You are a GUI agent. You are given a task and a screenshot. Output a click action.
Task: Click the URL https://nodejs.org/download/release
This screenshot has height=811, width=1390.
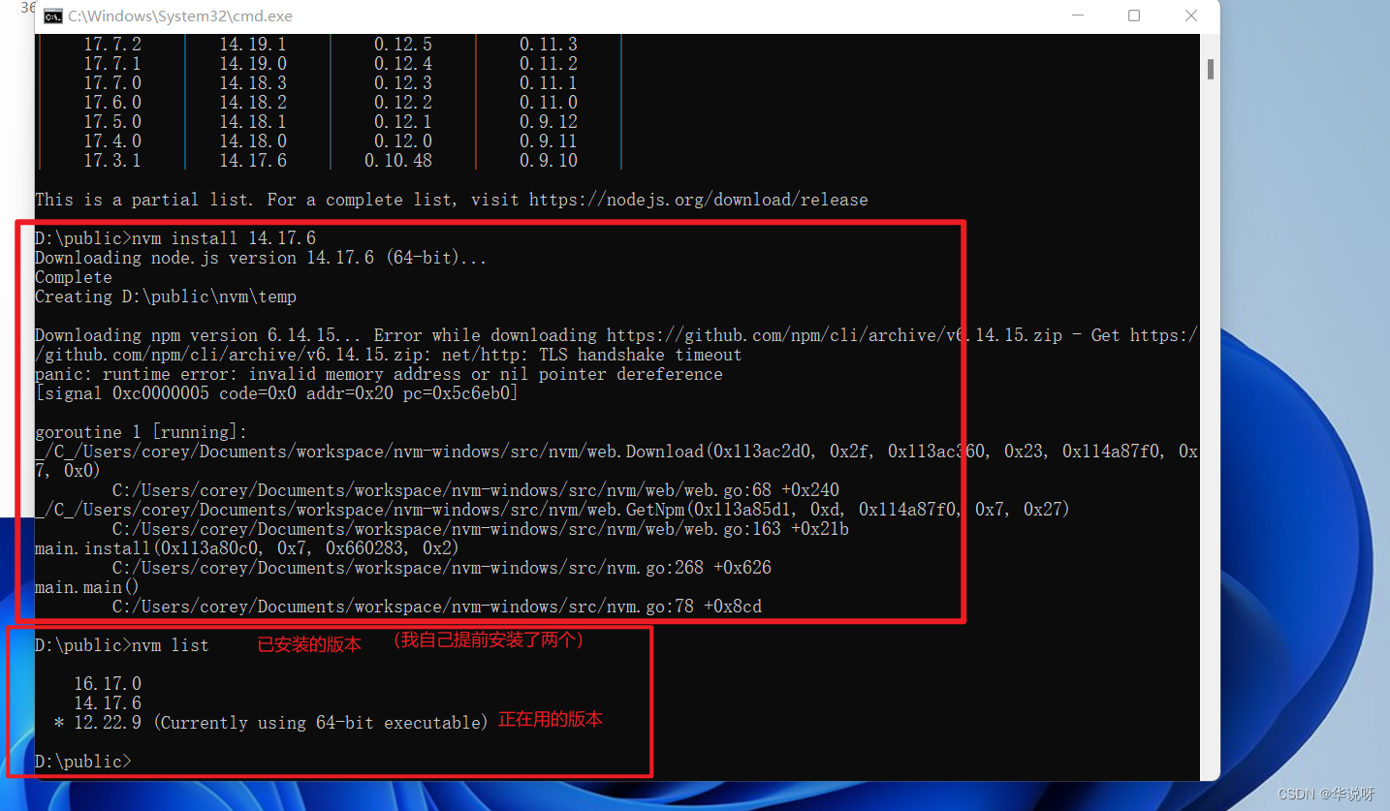tap(699, 200)
